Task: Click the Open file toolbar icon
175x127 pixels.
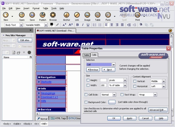Action: (22, 15)
